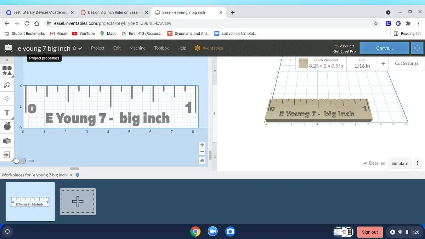Follow the Get Easel Pro link
This screenshot has width=425, height=239.
[344, 51]
